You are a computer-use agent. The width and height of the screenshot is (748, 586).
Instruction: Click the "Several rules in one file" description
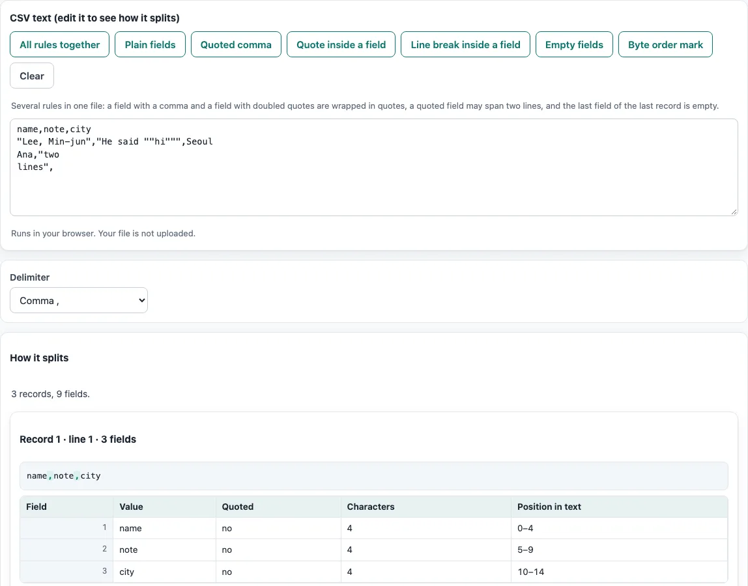point(364,106)
